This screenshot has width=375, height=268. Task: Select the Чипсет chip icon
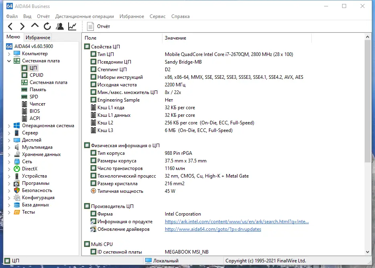click(x=24, y=104)
